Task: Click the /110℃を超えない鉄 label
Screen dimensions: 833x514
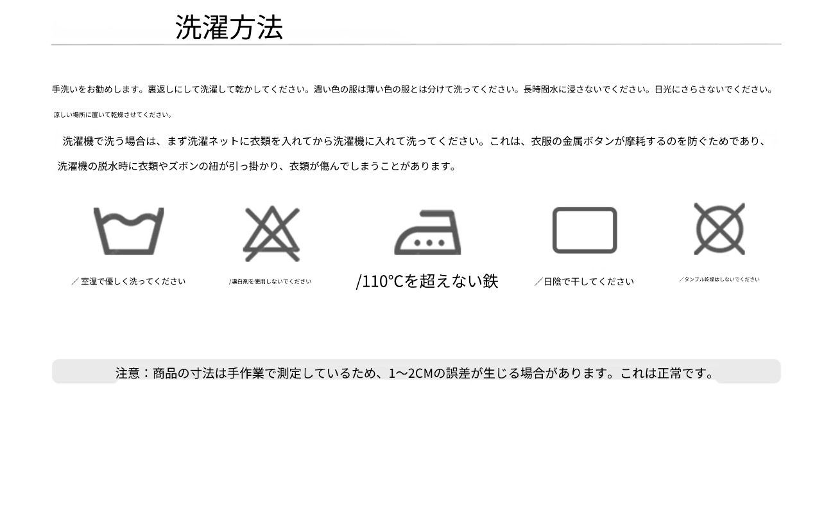Action: (427, 281)
